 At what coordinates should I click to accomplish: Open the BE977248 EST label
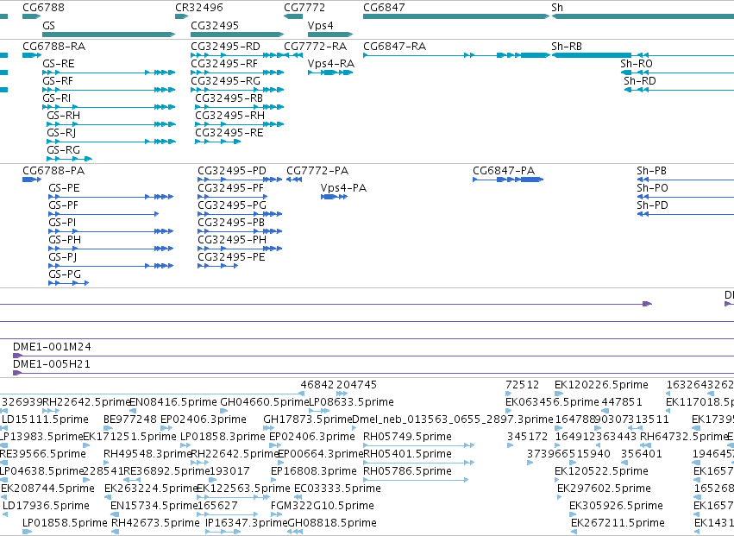tap(130, 419)
